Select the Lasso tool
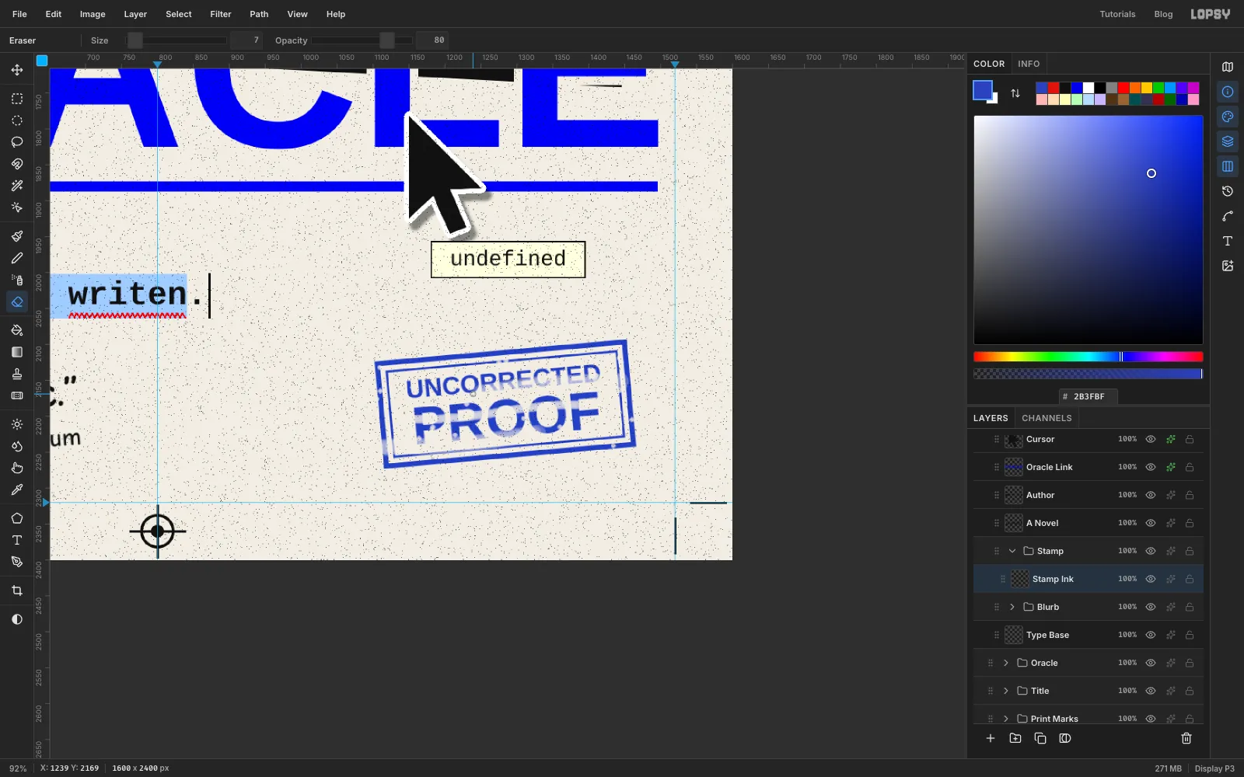 [x=17, y=142]
